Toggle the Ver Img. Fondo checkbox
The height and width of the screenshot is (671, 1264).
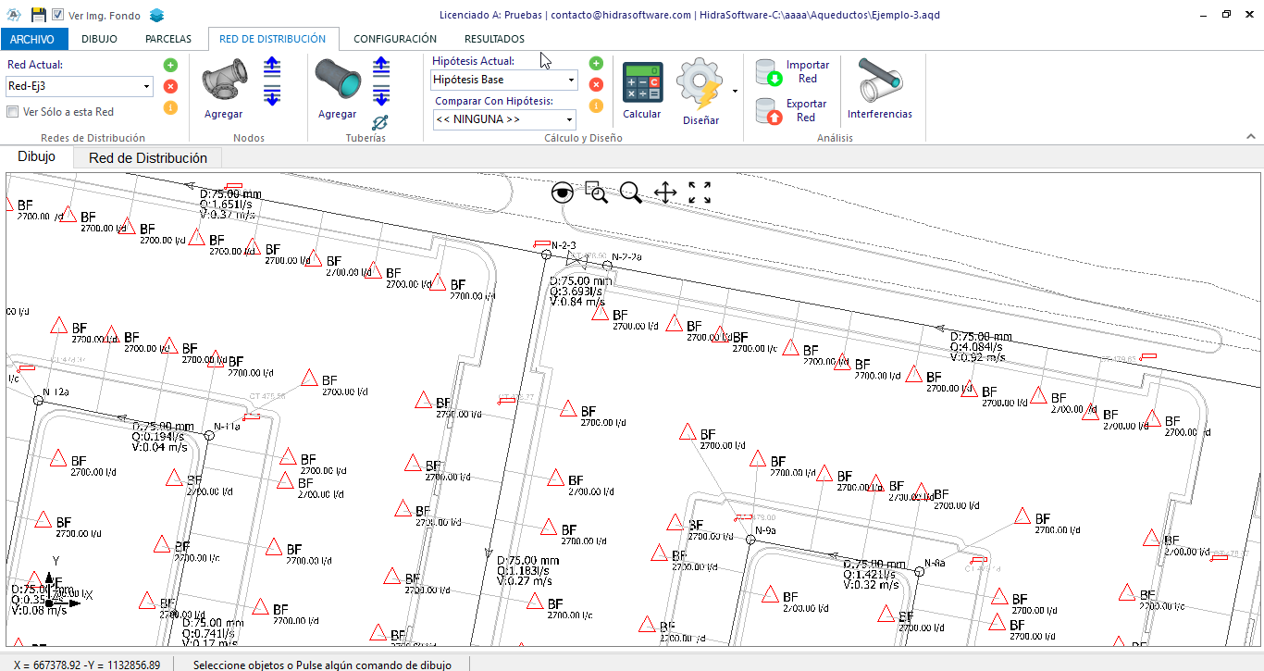tap(57, 15)
